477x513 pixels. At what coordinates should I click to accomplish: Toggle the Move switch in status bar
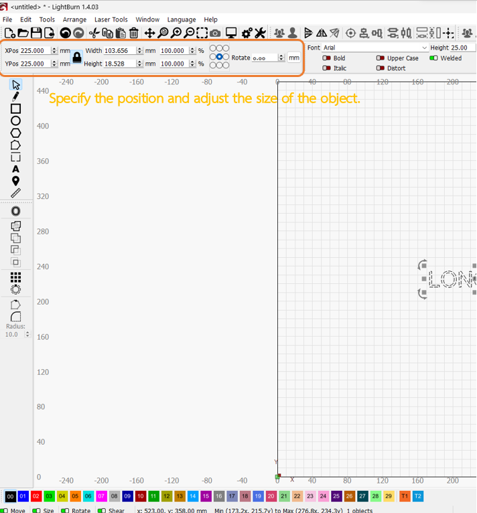pyautogui.click(x=4, y=510)
